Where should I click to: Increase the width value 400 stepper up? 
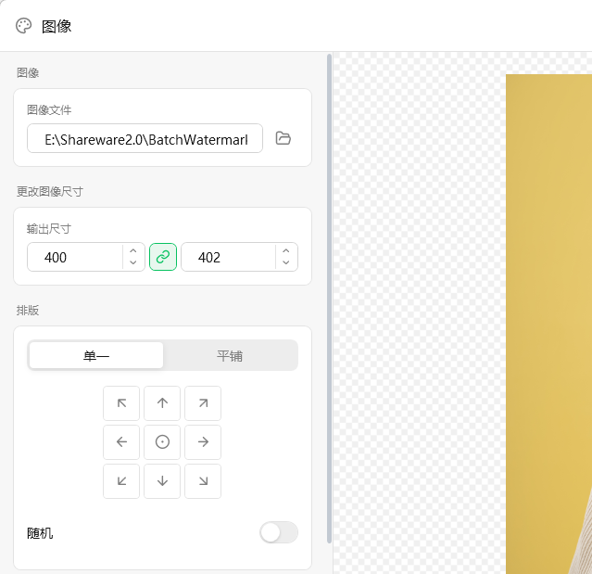132,251
